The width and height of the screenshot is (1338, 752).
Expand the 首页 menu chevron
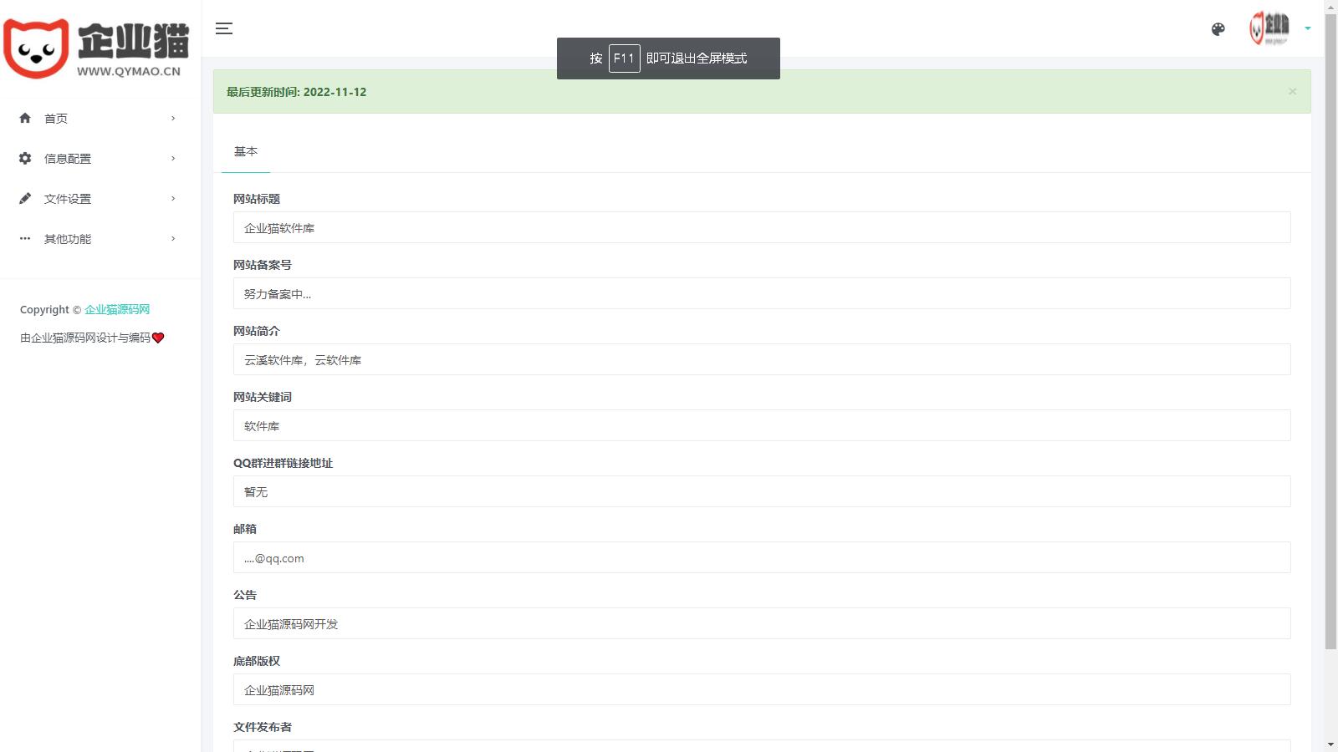coord(173,118)
